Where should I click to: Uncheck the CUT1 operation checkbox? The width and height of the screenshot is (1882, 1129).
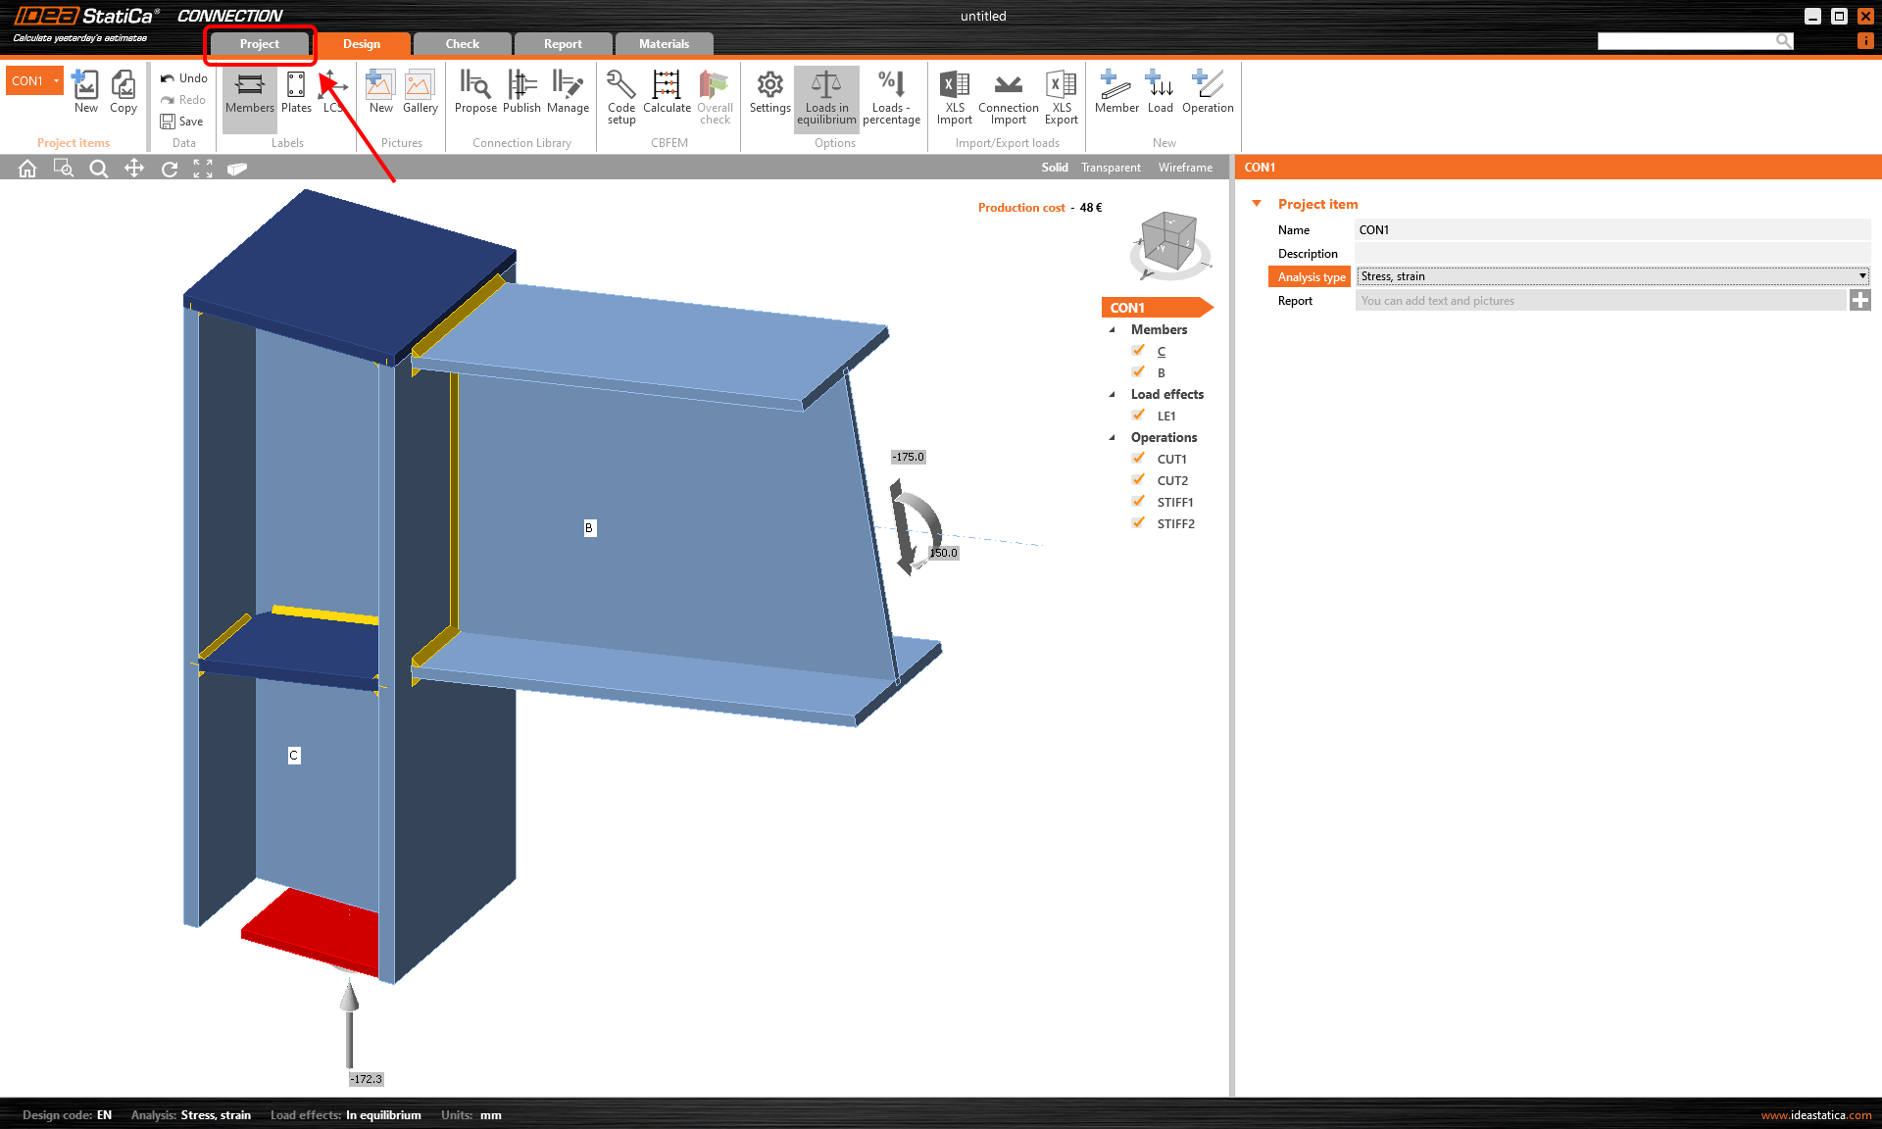(1139, 459)
